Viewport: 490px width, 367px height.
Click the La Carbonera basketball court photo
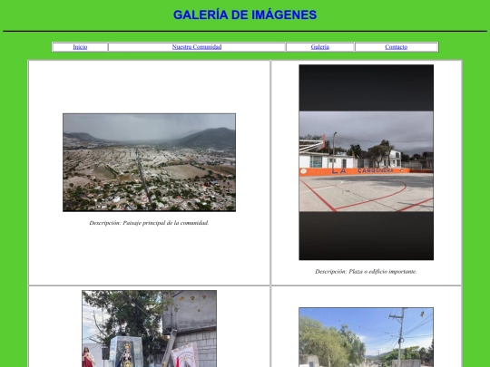click(x=366, y=162)
